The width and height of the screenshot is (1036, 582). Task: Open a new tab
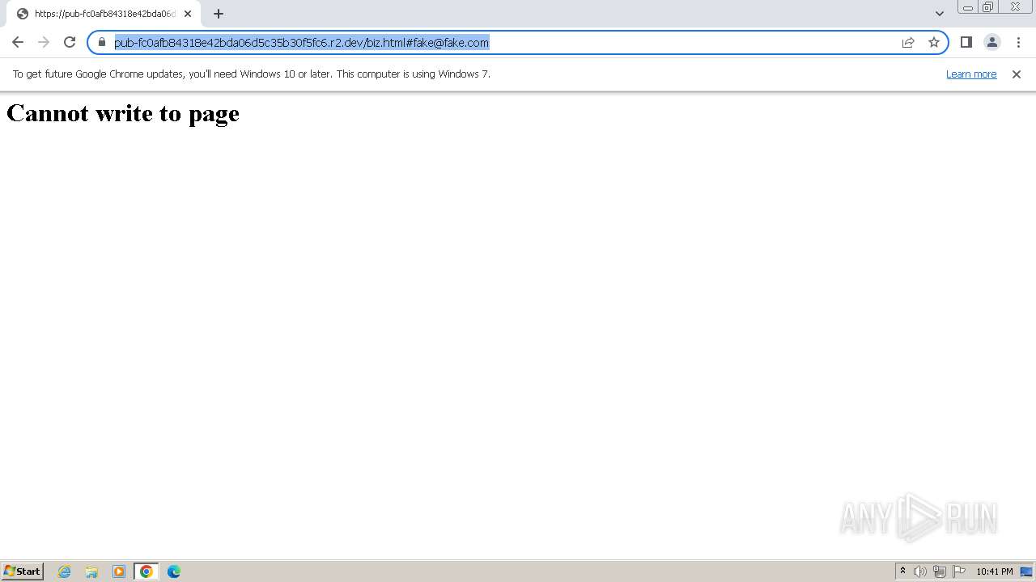tap(219, 14)
